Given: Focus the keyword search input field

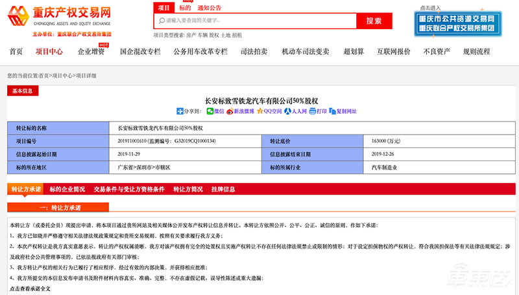Looking at the screenshot, I should 255,21.
